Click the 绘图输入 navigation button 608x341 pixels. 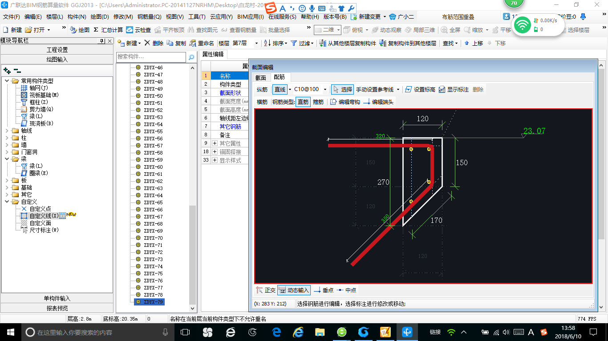click(57, 59)
